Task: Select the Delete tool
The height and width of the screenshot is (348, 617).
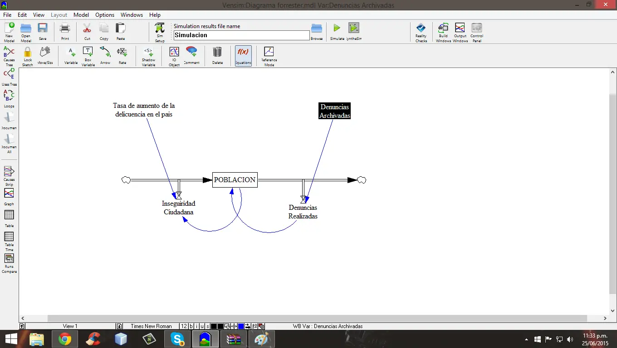Action: (x=217, y=55)
